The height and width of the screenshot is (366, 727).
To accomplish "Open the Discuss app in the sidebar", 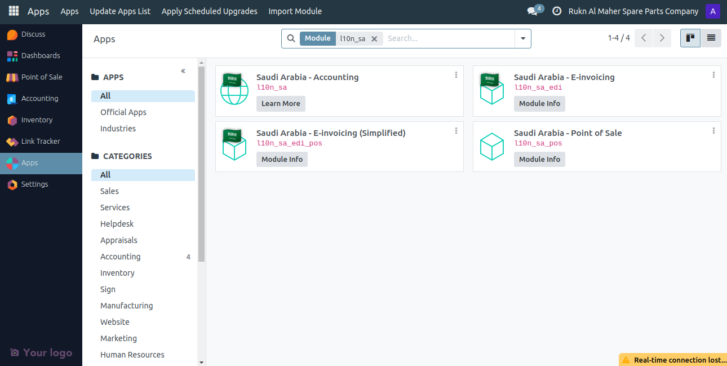I will pyautogui.click(x=34, y=34).
